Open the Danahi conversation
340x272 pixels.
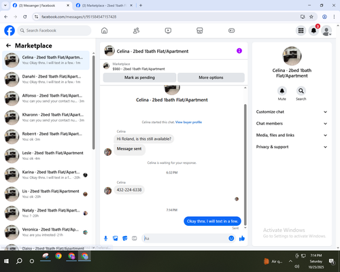point(46,79)
